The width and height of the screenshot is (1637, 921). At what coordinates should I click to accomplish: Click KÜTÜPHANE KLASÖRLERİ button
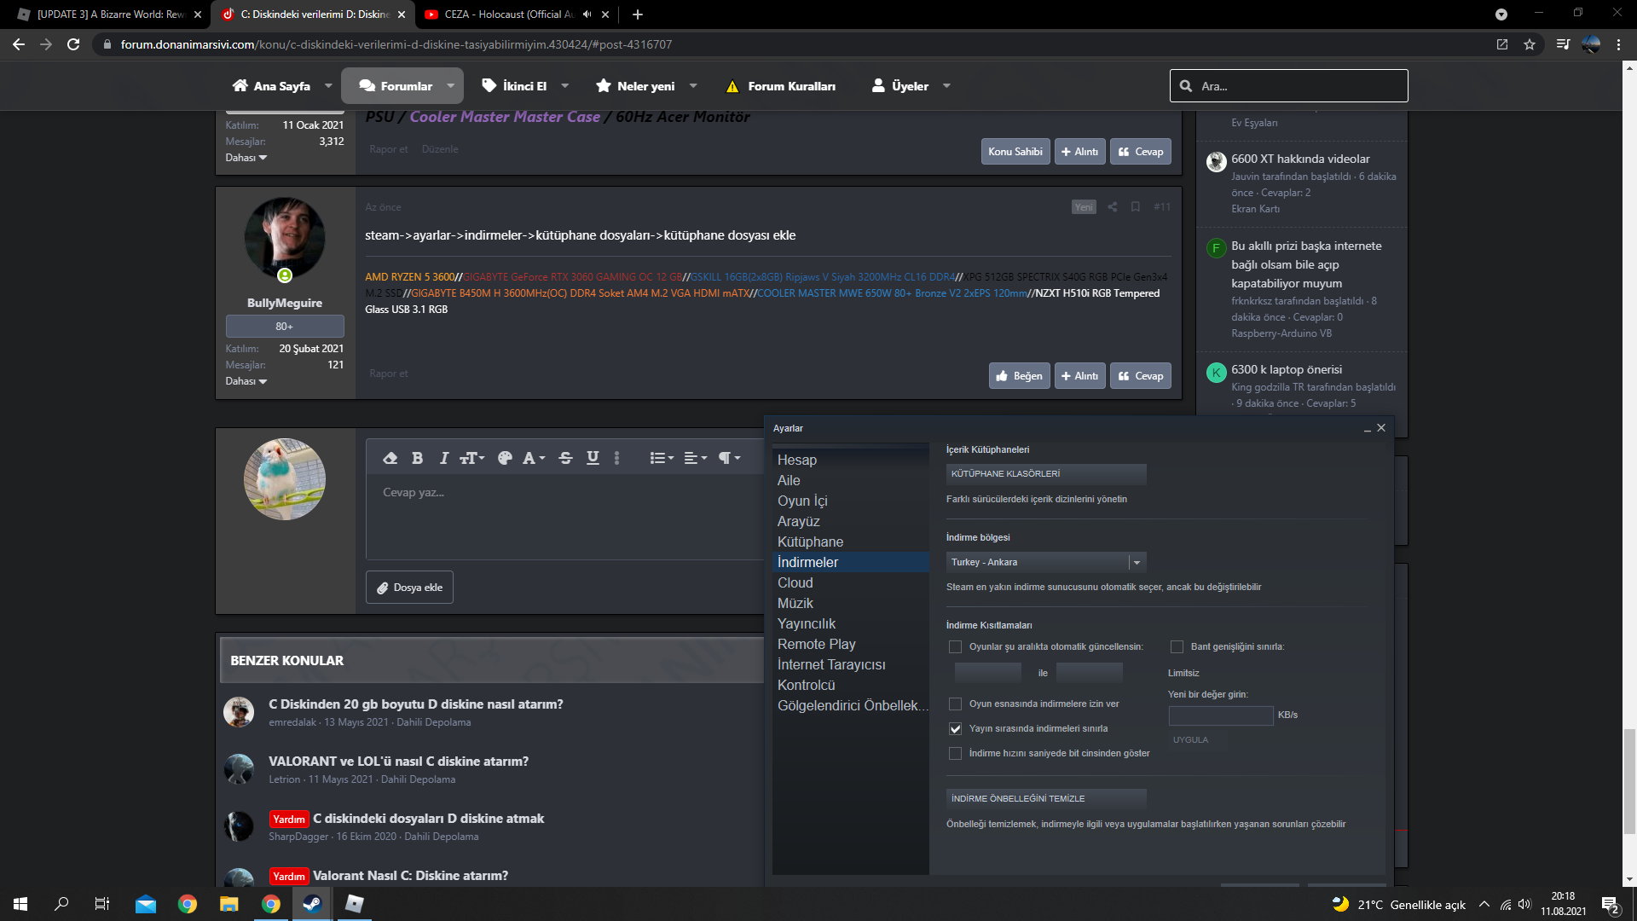(1046, 474)
